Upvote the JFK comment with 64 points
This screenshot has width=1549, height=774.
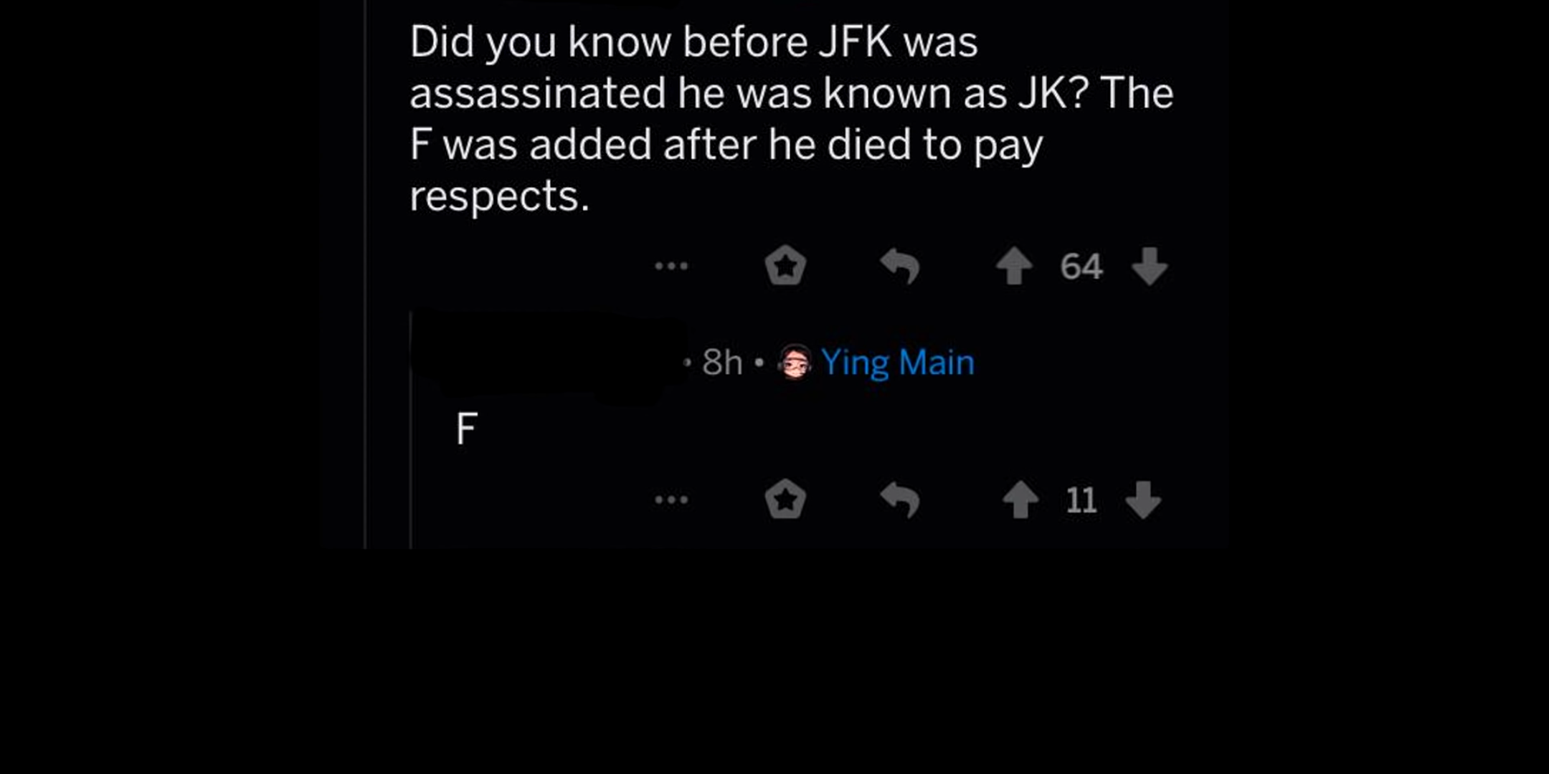point(1014,266)
